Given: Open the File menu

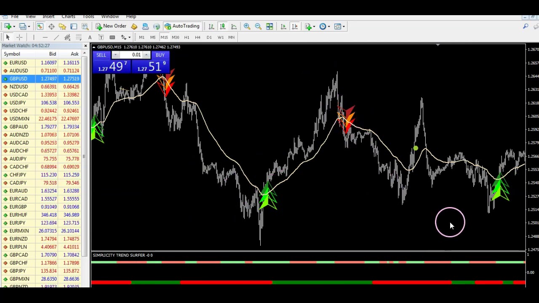Looking at the screenshot, I should tap(15, 16).
